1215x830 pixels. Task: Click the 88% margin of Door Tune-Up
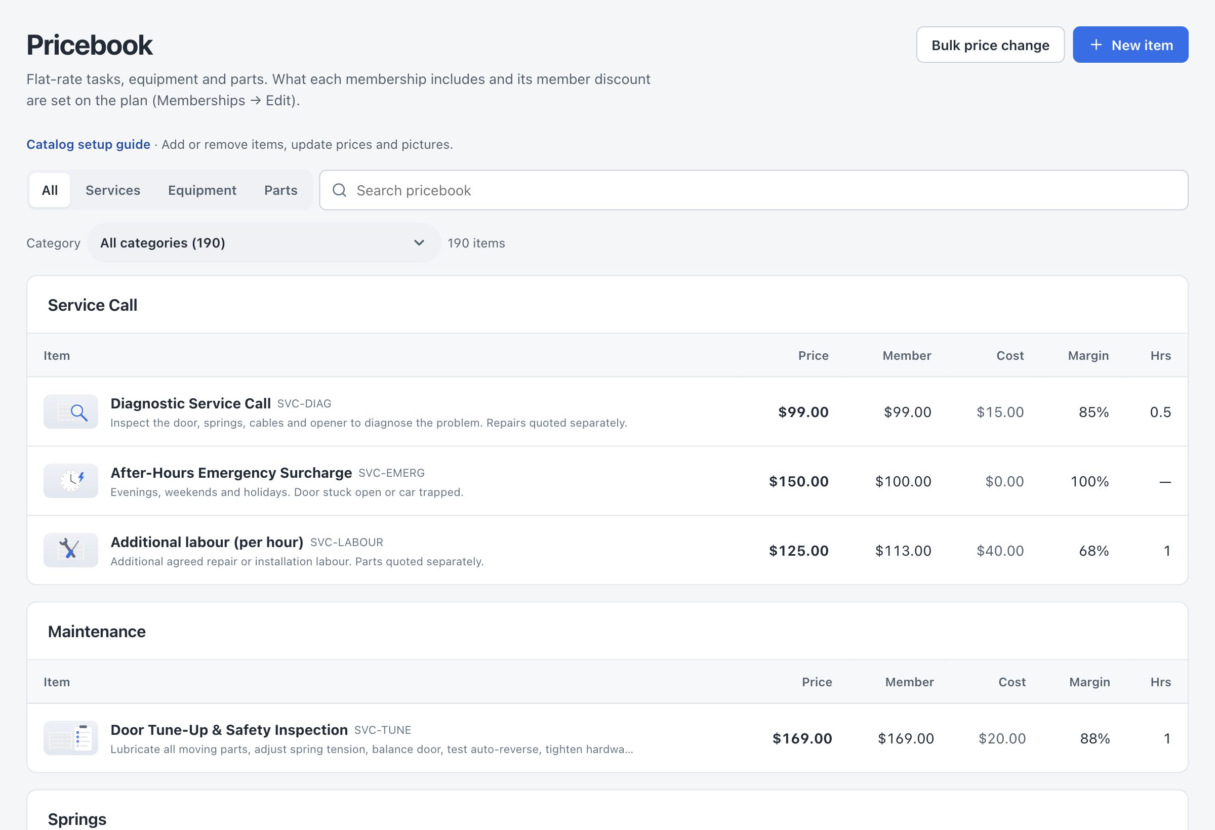(x=1095, y=738)
